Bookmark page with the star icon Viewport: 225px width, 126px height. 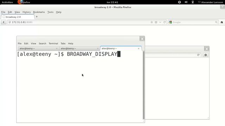[x=152, y=22]
